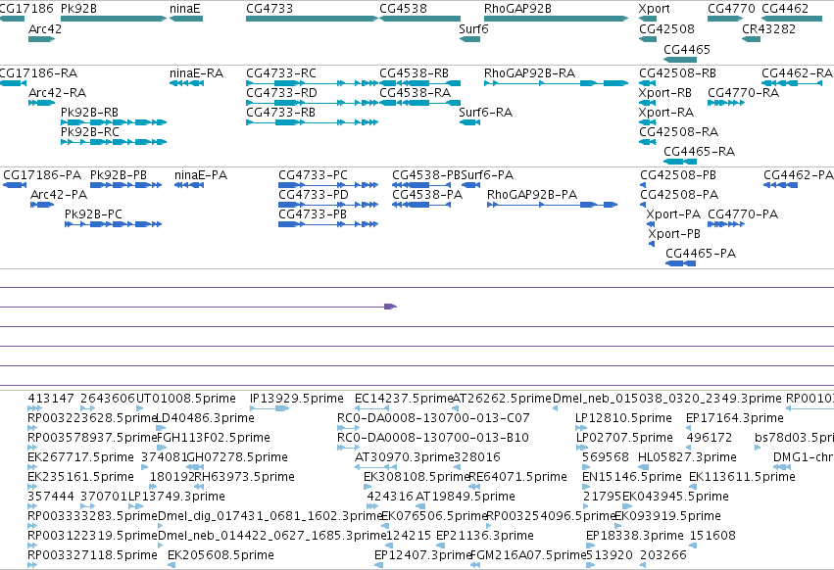
Task: Select protein Pk92B-PB
Action: 126,185
